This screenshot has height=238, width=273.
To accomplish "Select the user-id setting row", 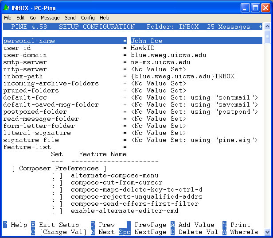I will 133,48.
